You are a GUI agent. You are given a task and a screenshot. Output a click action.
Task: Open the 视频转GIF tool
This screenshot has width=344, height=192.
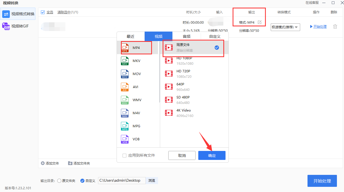point(18,26)
